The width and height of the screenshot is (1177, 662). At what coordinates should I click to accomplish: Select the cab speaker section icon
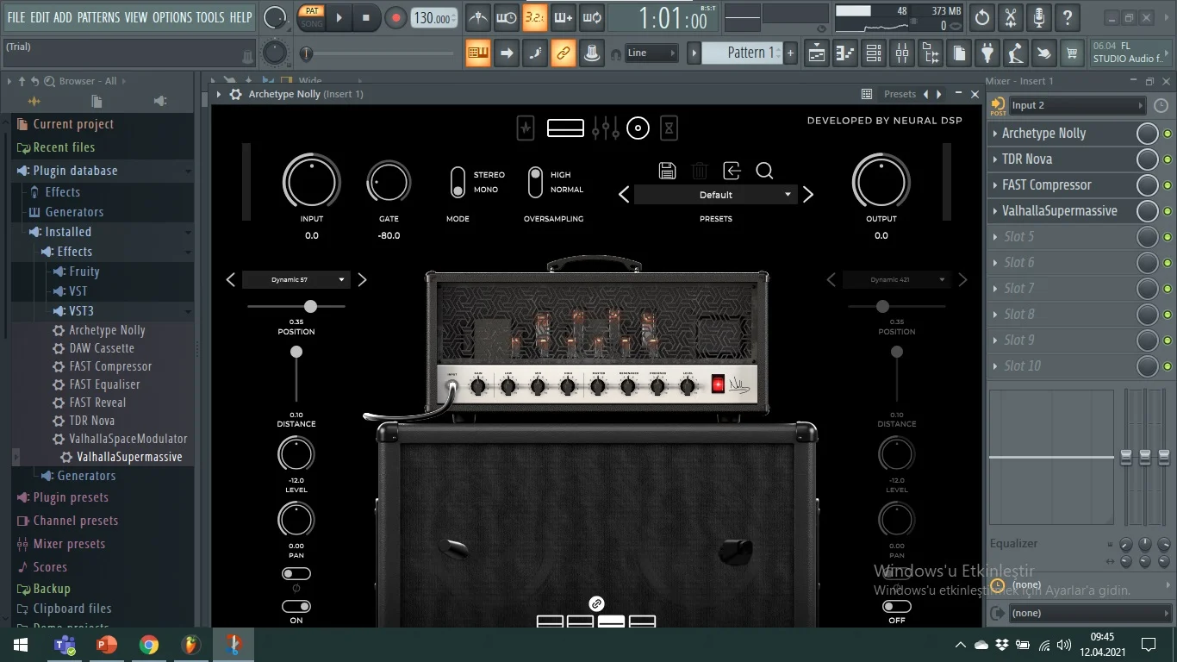tap(638, 128)
